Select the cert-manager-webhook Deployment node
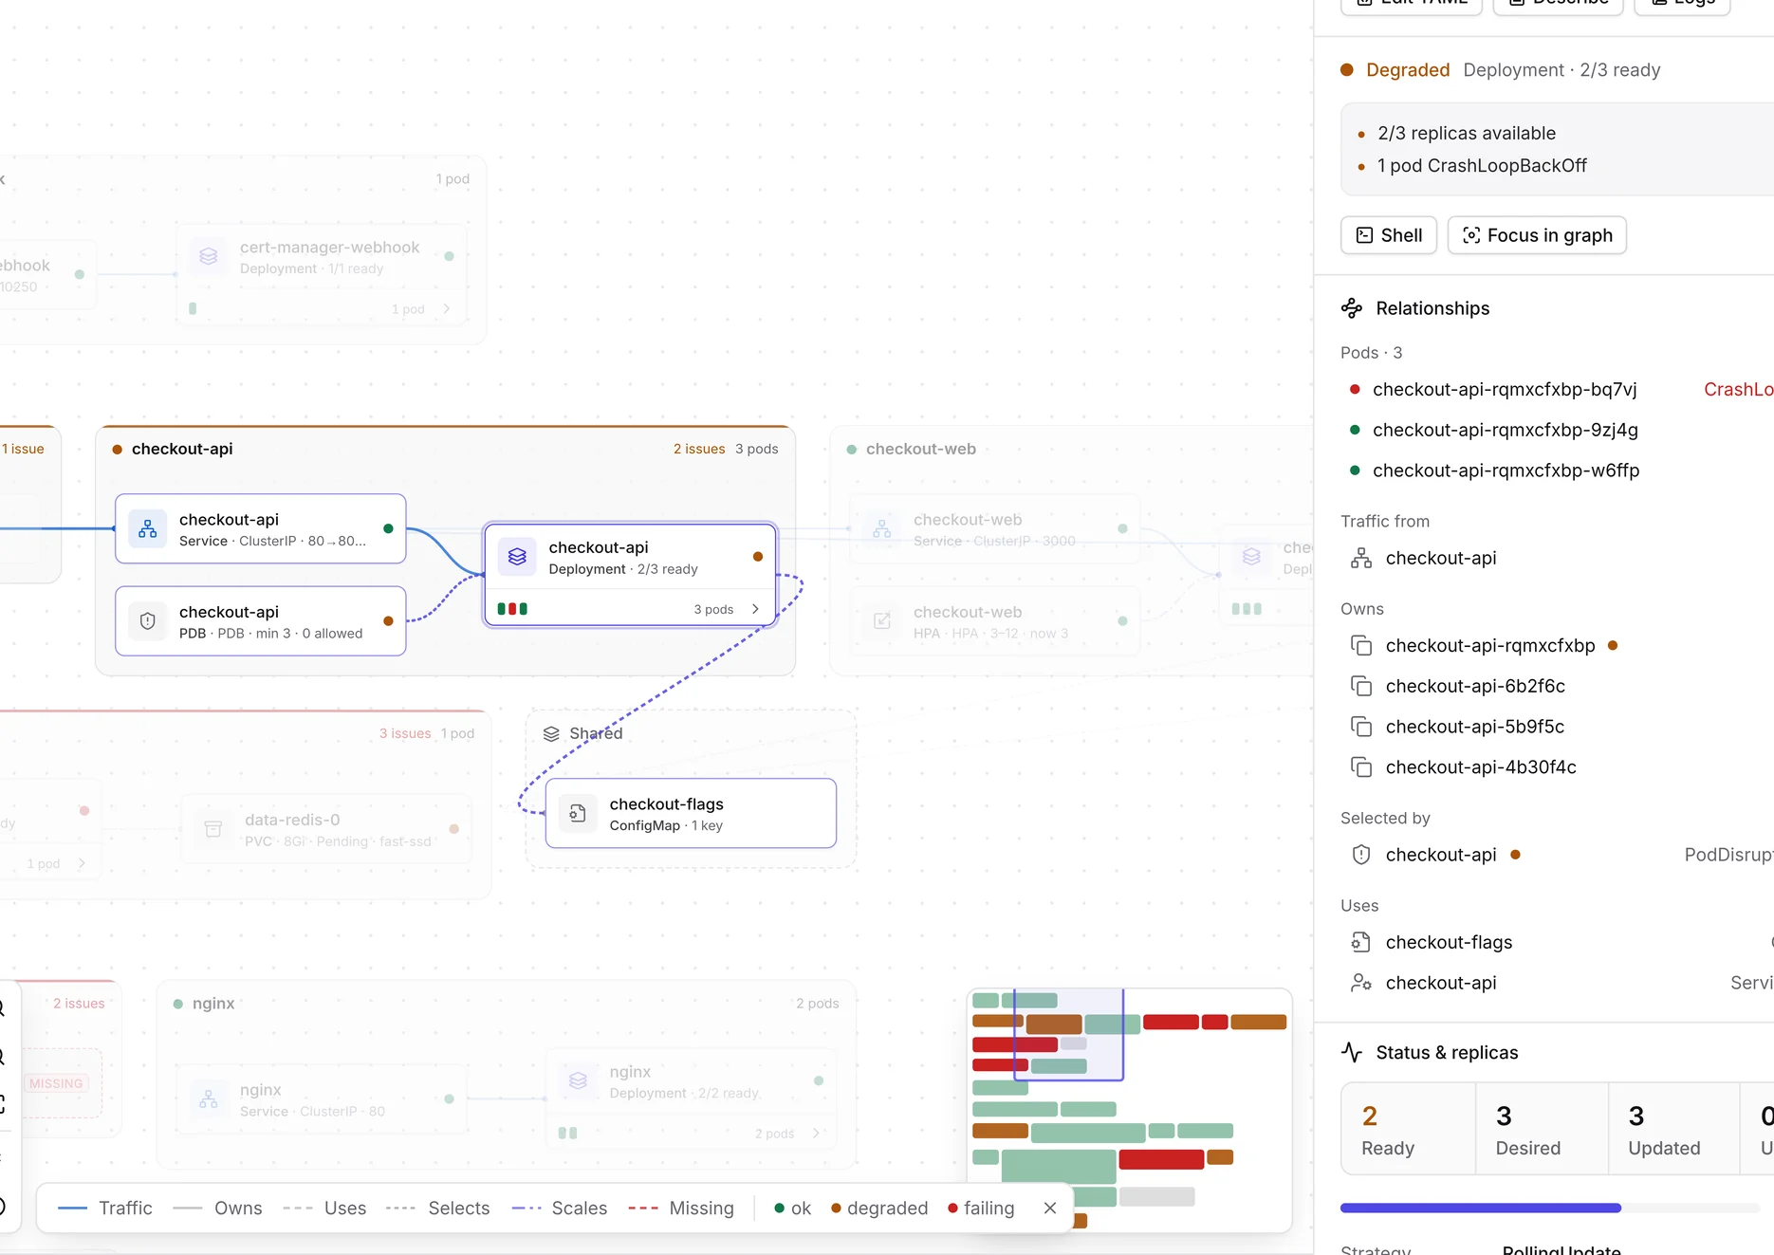The width and height of the screenshot is (1774, 1255). click(322, 275)
